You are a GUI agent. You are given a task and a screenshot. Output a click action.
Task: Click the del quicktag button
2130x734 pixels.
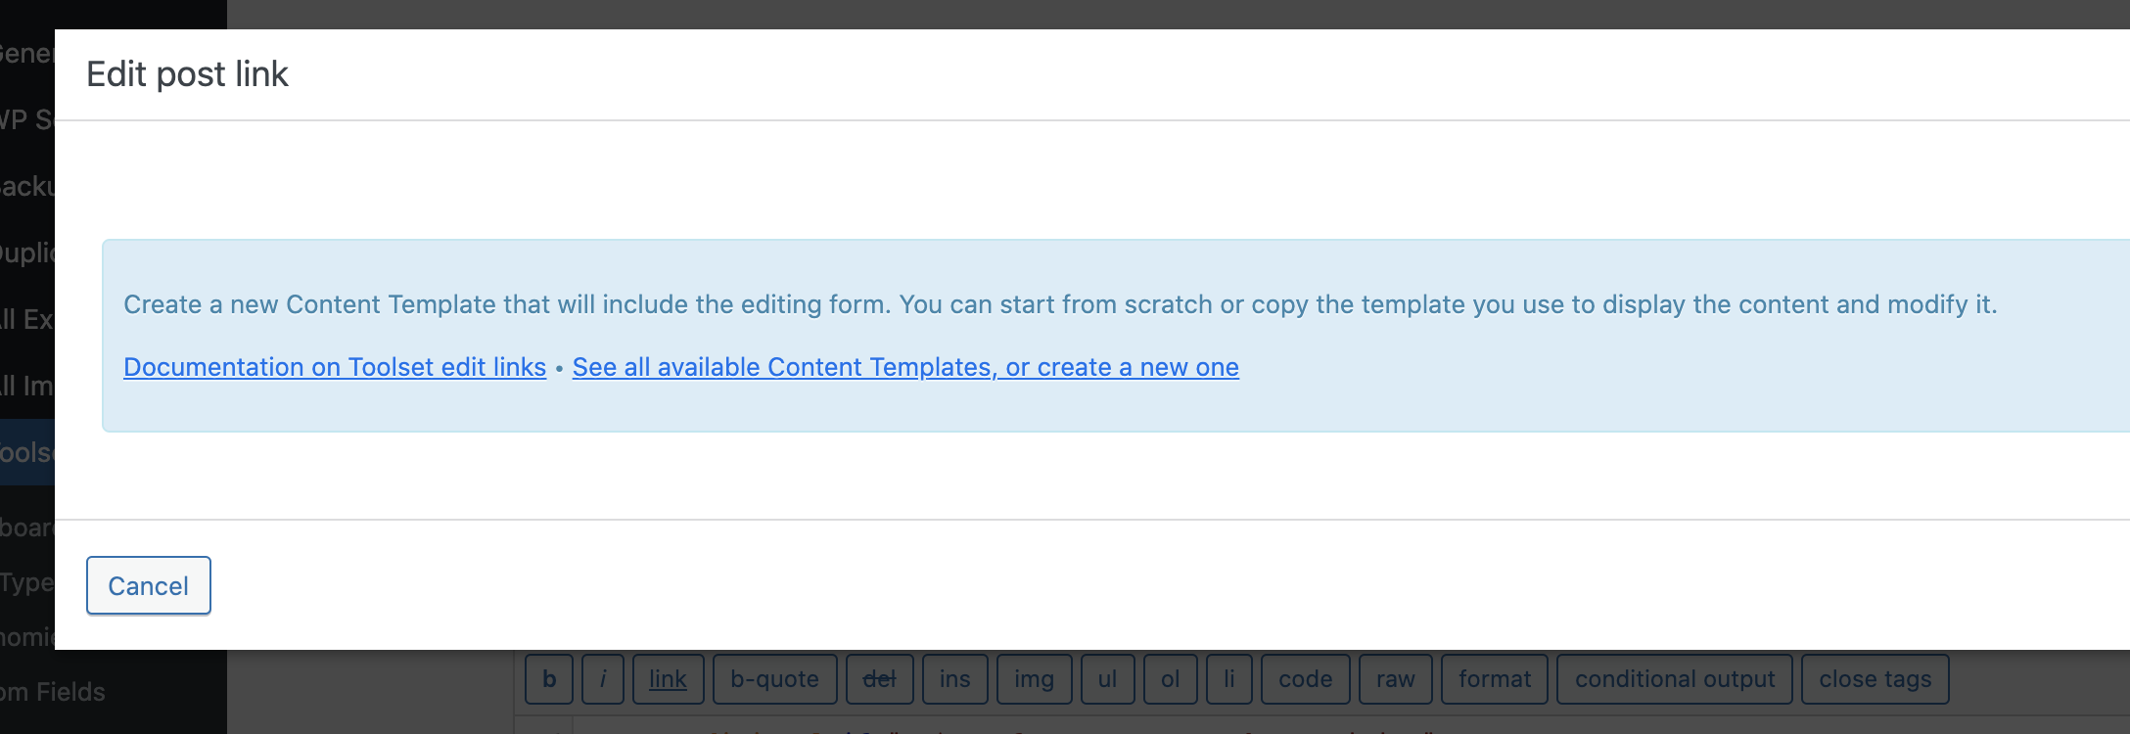[879, 679]
